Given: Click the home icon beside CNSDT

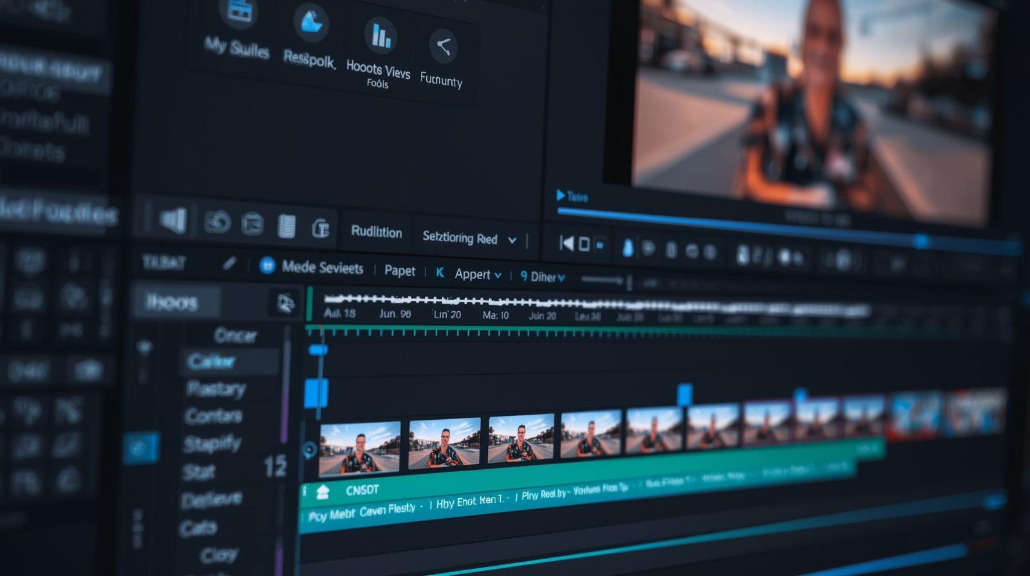Looking at the screenshot, I should 323,492.
